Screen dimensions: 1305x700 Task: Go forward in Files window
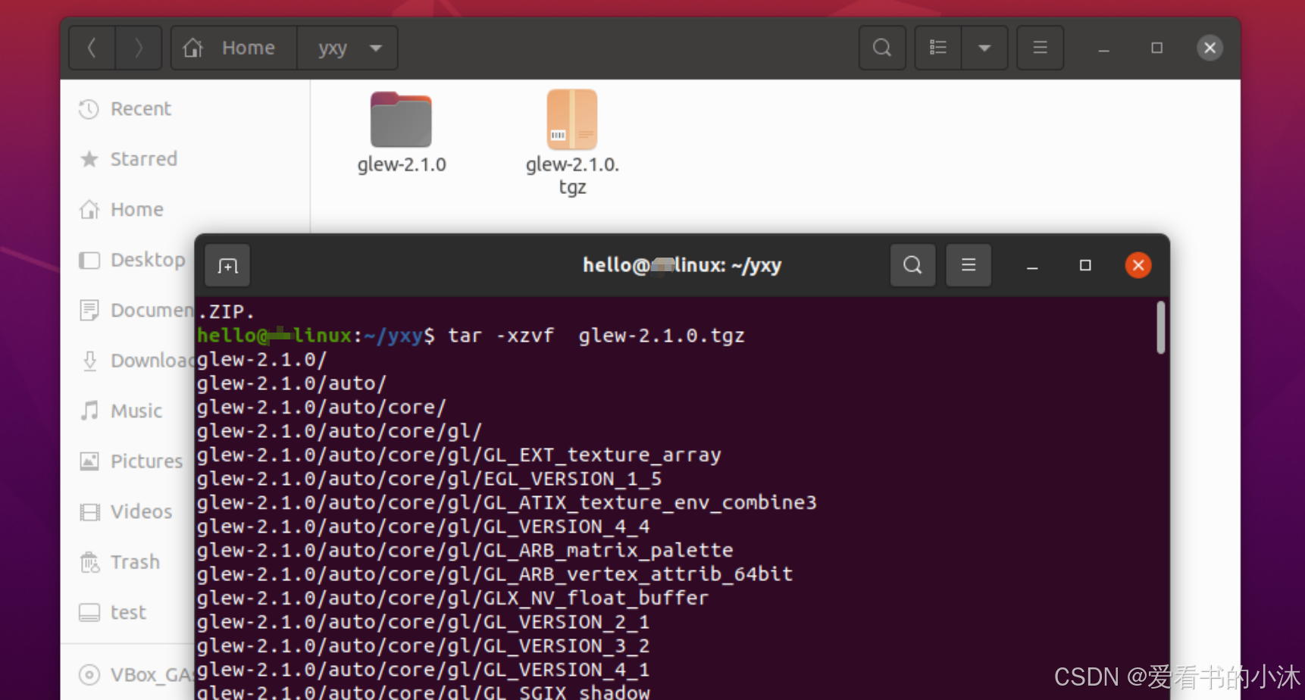tap(139, 48)
